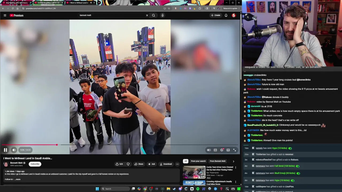Download the video
The width and height of the screenshot is (342, 192).
(x=166, y=164)
